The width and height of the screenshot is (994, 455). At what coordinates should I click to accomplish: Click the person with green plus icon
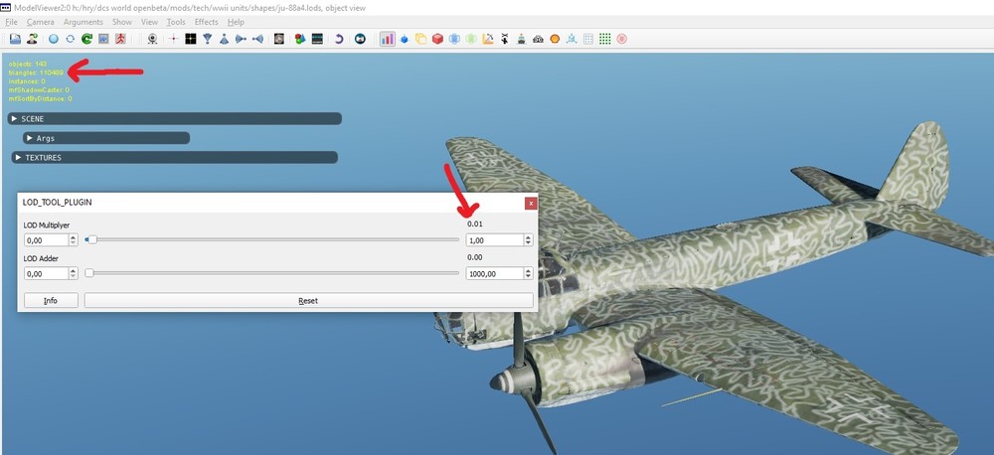click(x=32, y=39)
